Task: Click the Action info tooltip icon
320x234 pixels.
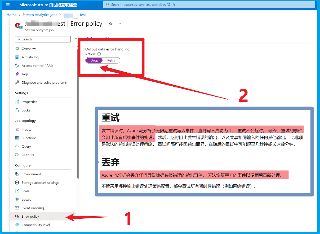Action: (x=99, y=54)
